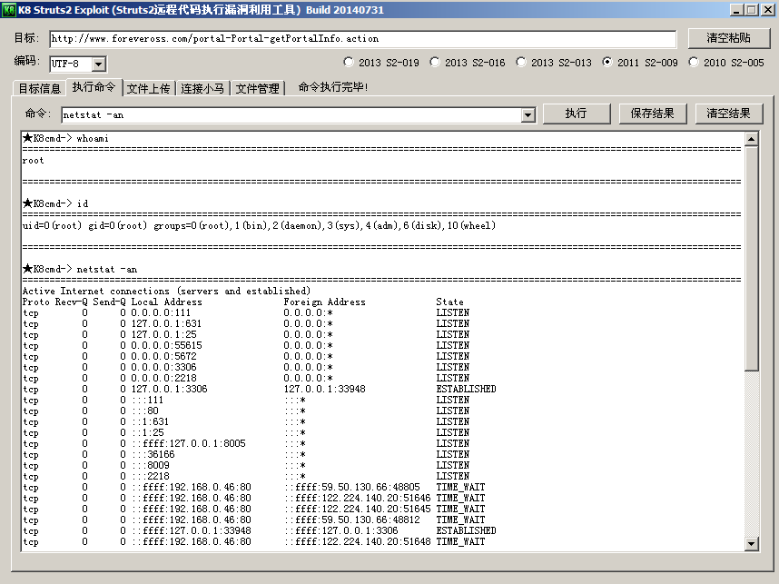Minimize the K8 Struts2 Exploit window

[737, 10]
